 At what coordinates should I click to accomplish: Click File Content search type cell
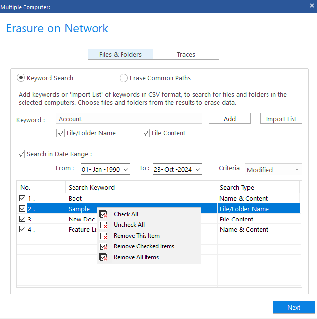pyautogui.click(x=259, y=219)
